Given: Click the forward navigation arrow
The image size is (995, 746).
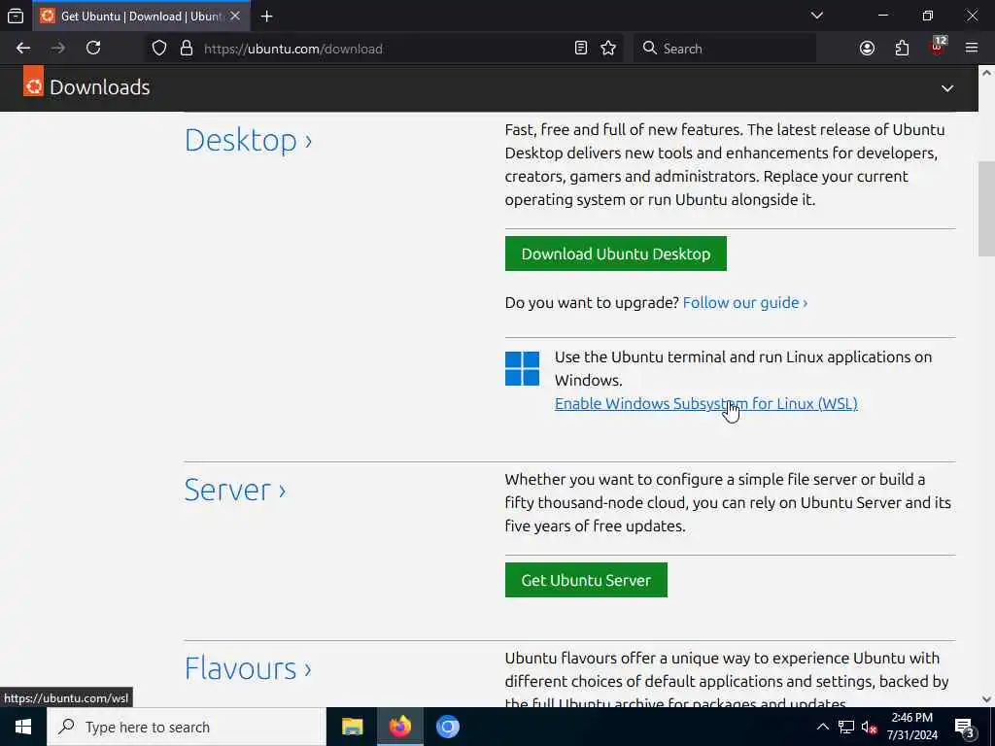Looking at the screenshot, I should coord(58,49).
